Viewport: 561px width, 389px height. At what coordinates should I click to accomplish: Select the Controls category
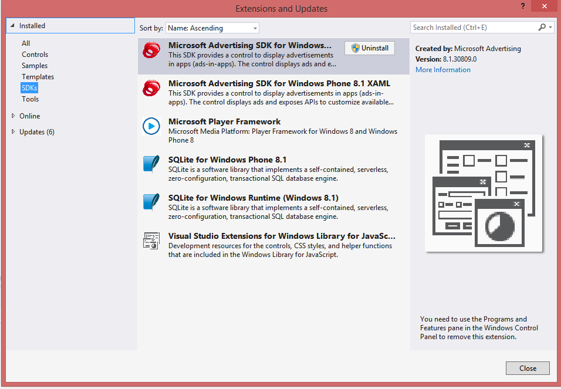[x=35, y=55]
